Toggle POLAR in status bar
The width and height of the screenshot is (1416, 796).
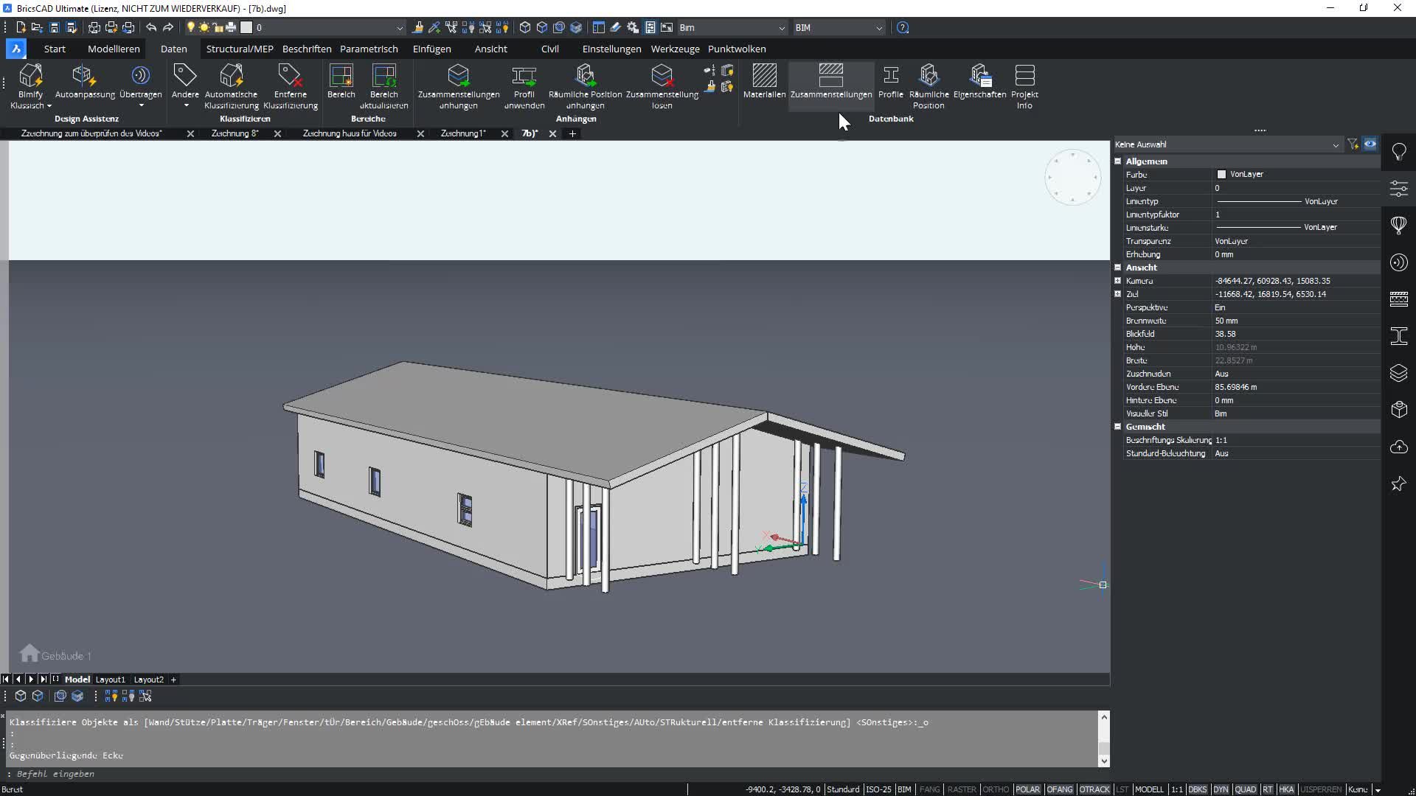[x=1027, y=789]
